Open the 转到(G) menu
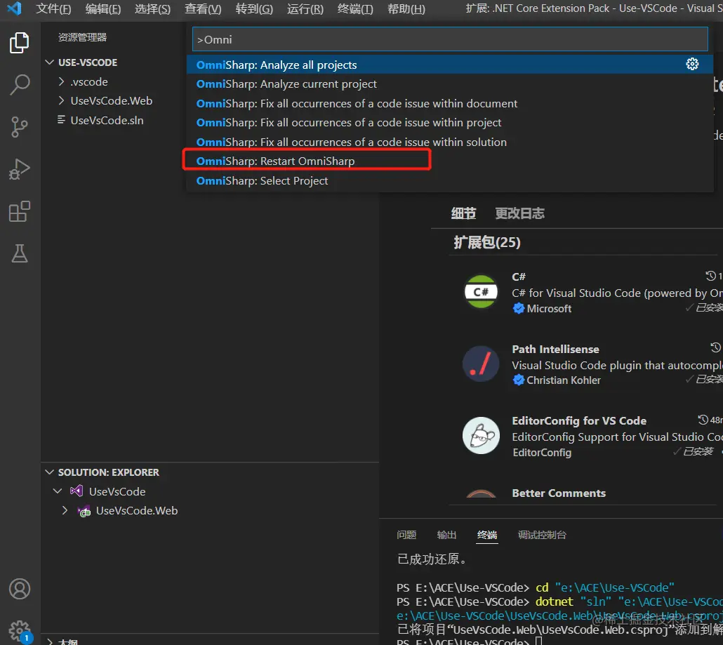723x645 pixels. pyautogui.click(x=254, y=8)
